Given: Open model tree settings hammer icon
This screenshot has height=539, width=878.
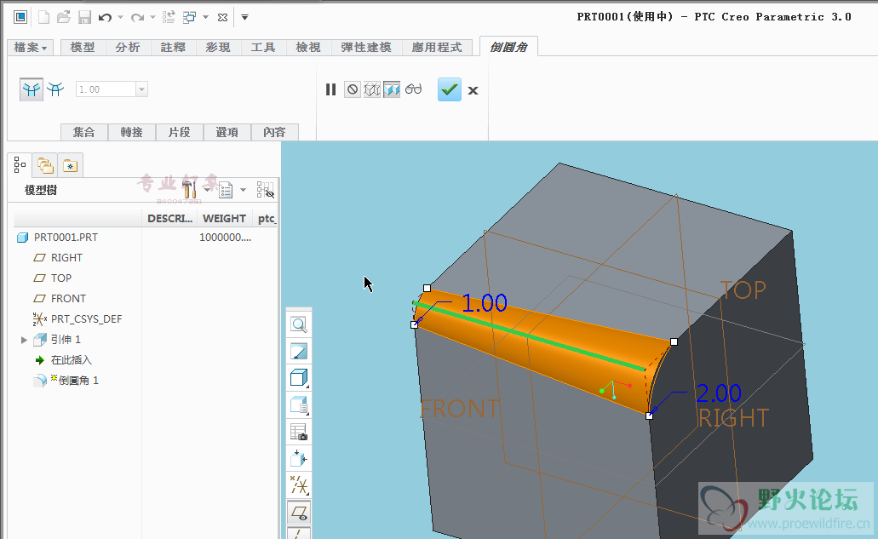Looking at the screenshot, I should point(189,190).
